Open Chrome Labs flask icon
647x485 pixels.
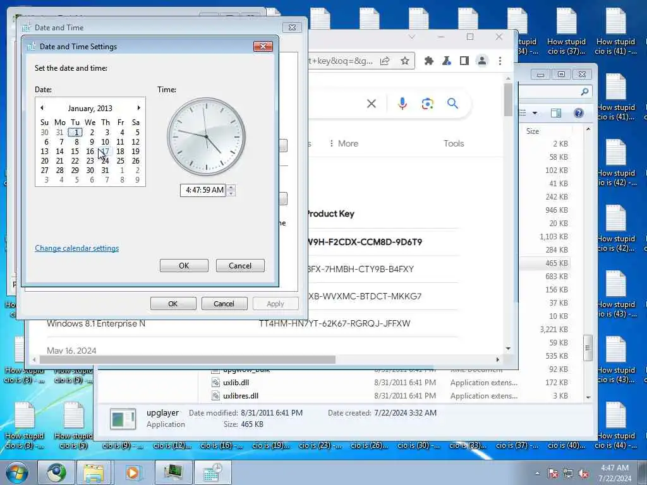click(x=447, y=61)
